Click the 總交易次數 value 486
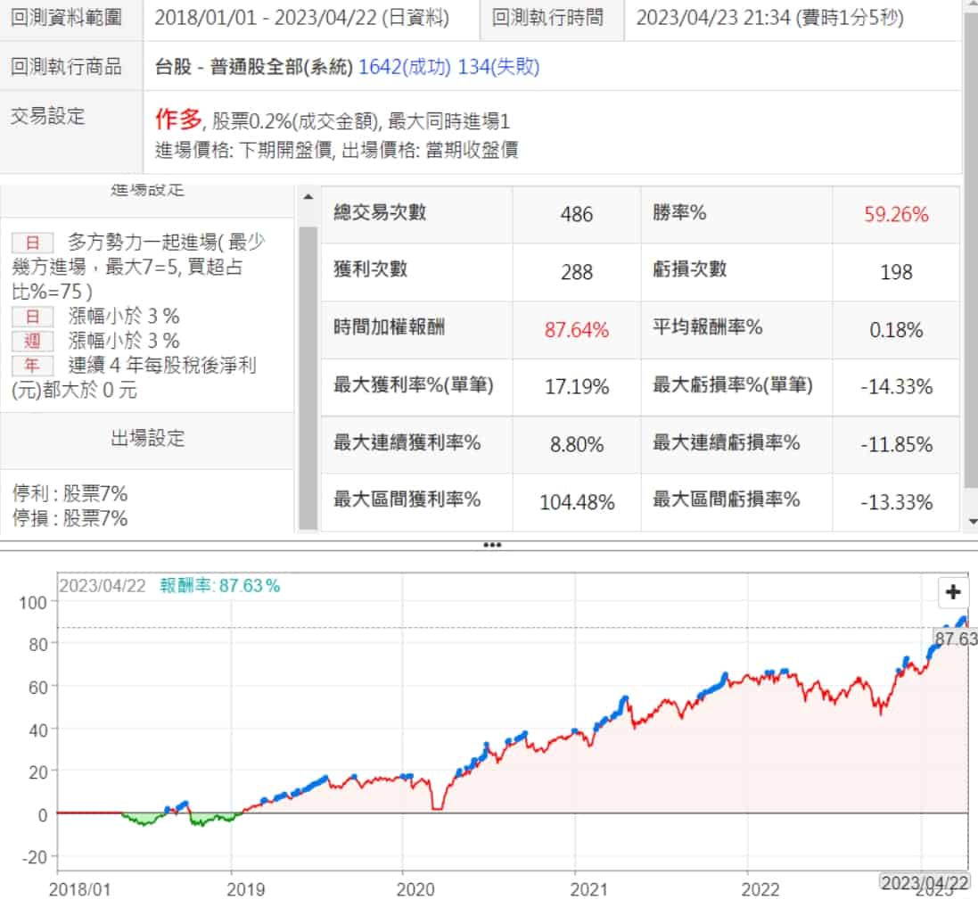 577,215
